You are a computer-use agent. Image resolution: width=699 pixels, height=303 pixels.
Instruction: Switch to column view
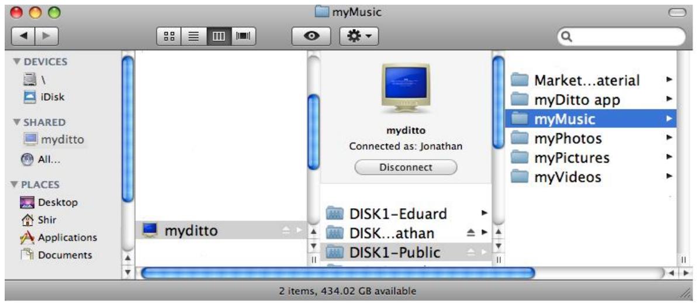[219, 37]
